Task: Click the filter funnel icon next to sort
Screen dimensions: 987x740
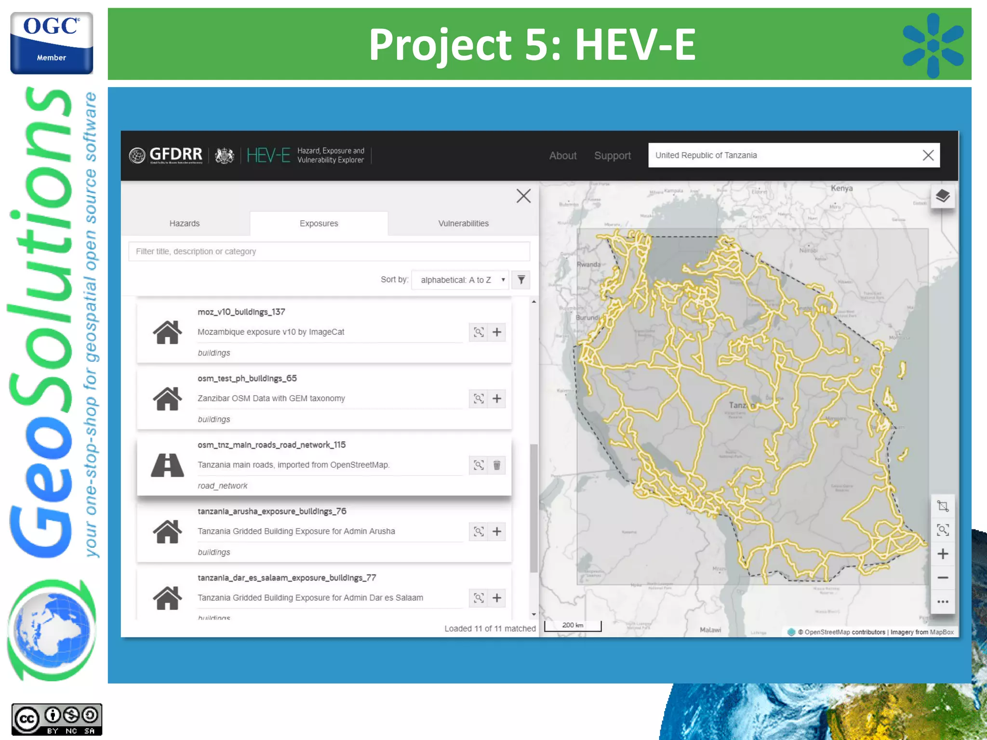Action: [x=521, y=280]
